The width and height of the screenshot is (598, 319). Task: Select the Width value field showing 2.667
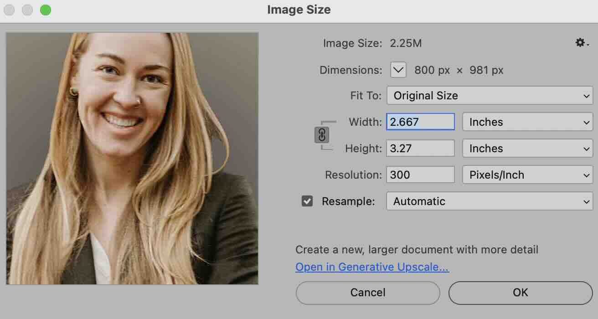[420, 121]
